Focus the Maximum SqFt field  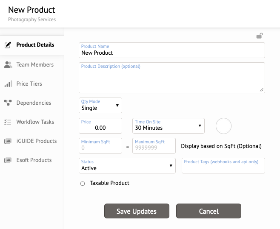click(154, 145)
